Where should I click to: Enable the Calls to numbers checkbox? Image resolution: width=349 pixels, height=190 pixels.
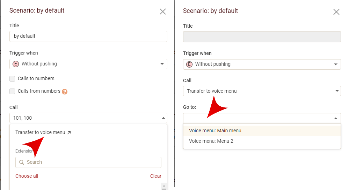point(13,79)
